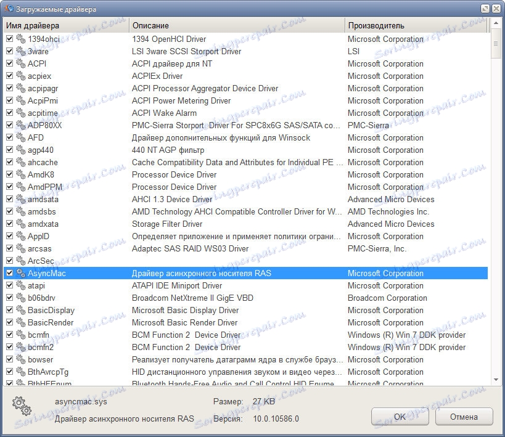The height and width of the screenshot is (437, 505).
Task: Toggle the bowser driver checkbox
Action: (10, 359)
